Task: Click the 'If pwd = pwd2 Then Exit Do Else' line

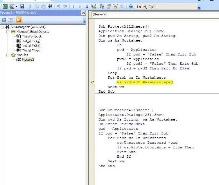Action: (153, 69)
